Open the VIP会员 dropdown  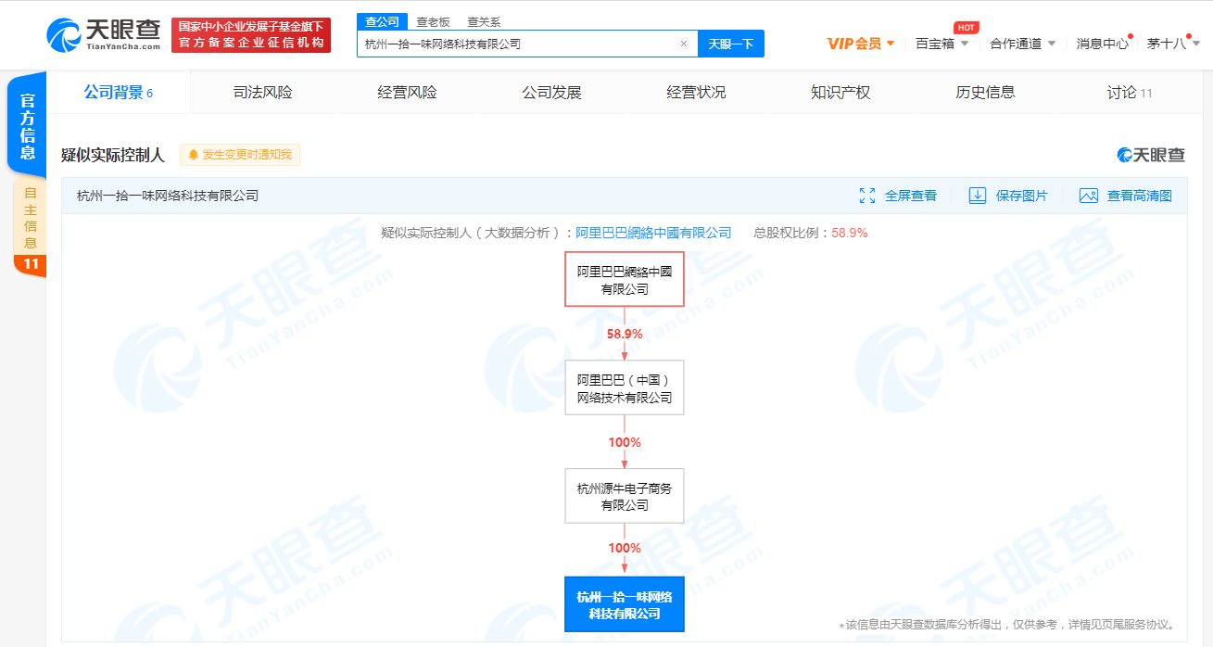[x=861, y=44]
